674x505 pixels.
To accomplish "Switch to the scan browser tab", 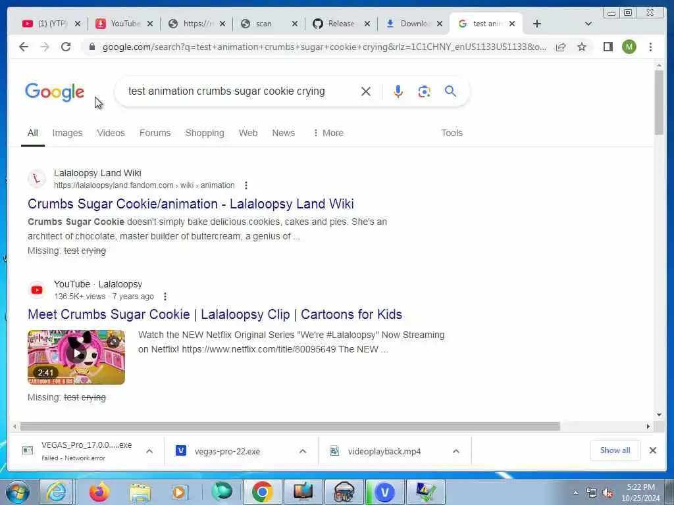I will click(x=269, y=24).
